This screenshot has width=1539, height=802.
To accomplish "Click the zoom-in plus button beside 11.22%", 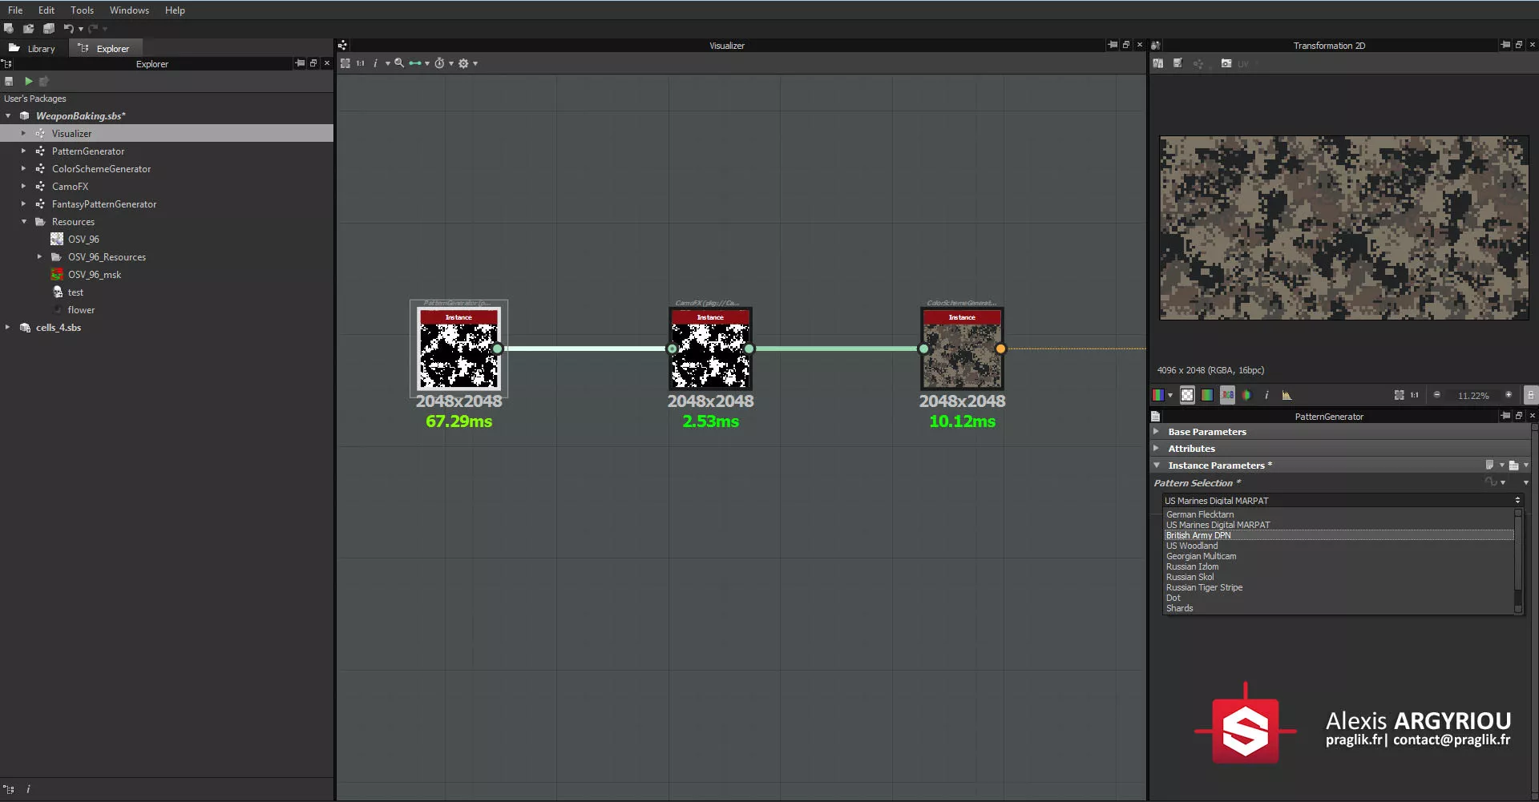I will click(1508, 395).
